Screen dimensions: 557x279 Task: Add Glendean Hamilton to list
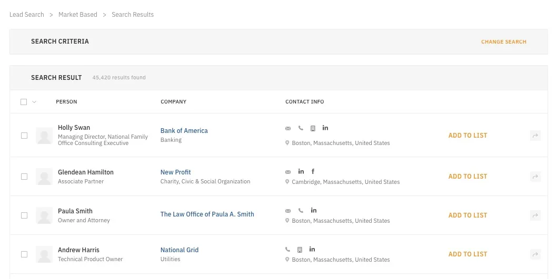pyautogui.click(x=468, y=177)
